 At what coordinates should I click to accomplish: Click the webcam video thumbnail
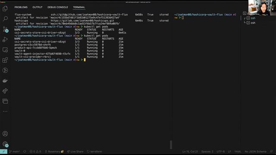(x=262, y=8)
